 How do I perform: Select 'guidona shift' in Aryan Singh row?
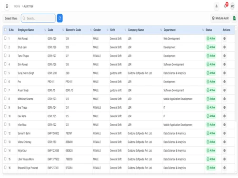[116, 90]
